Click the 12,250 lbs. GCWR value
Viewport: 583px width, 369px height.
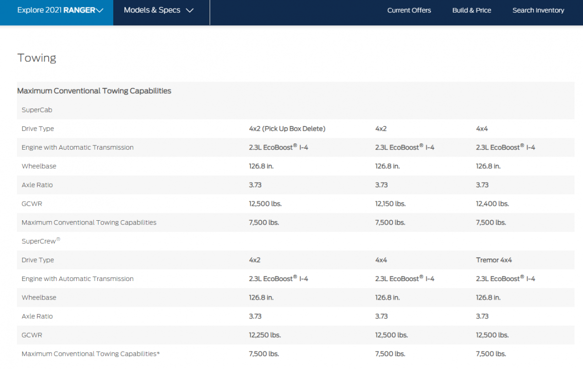tap(265, 335)
